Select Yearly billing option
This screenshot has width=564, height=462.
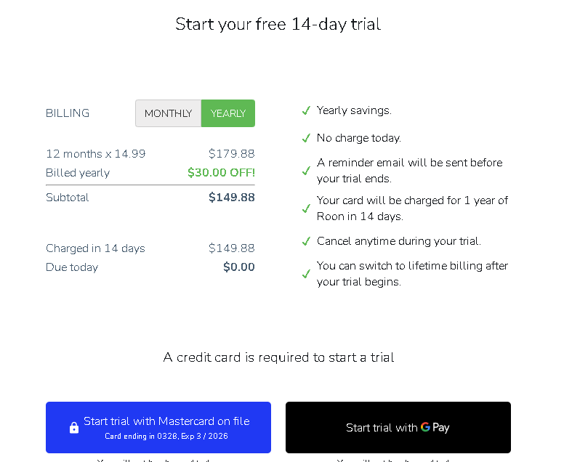pos(228,113)
